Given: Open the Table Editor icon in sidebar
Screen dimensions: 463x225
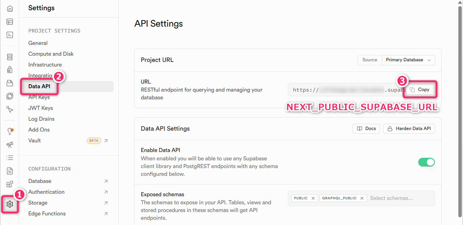Looking at the screenshot, I should tap(10, 22).
